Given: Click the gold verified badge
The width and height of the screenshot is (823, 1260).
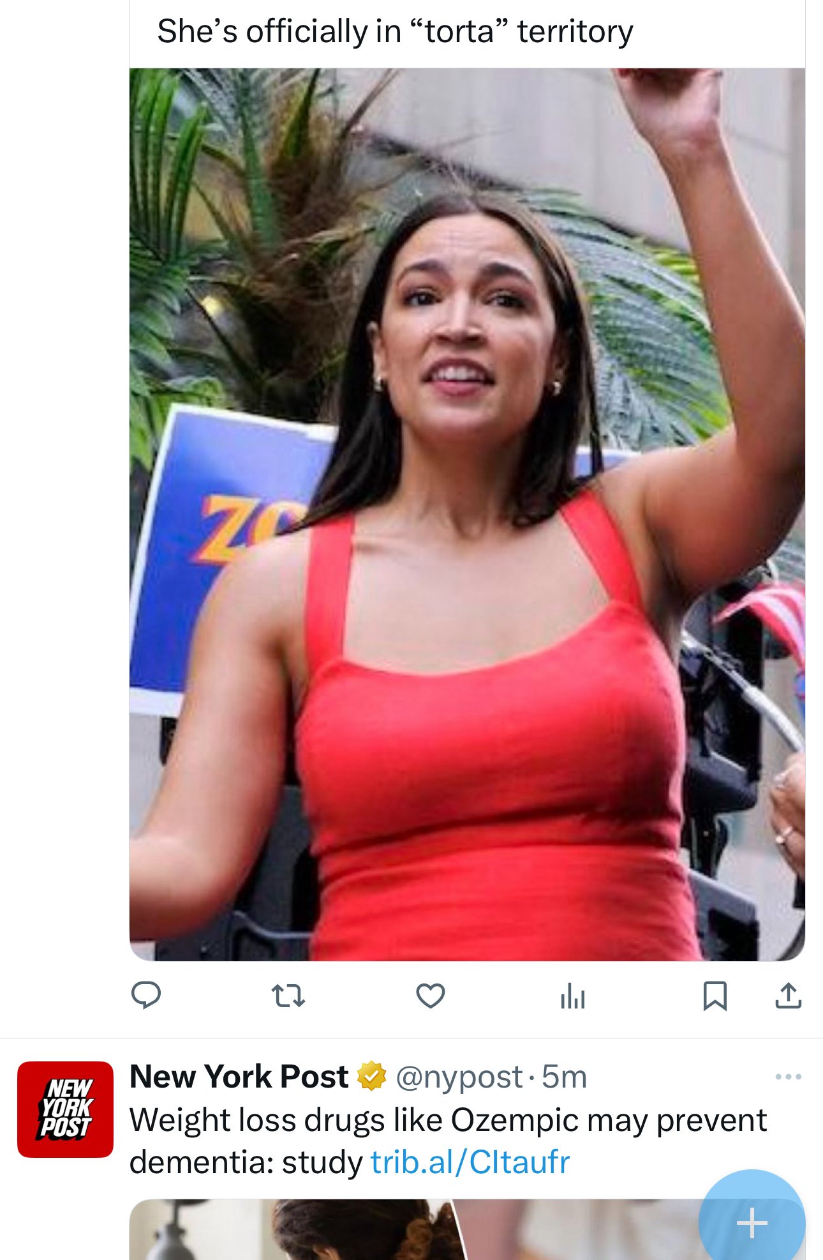Looking at the screenshot, I should 371,1077.
